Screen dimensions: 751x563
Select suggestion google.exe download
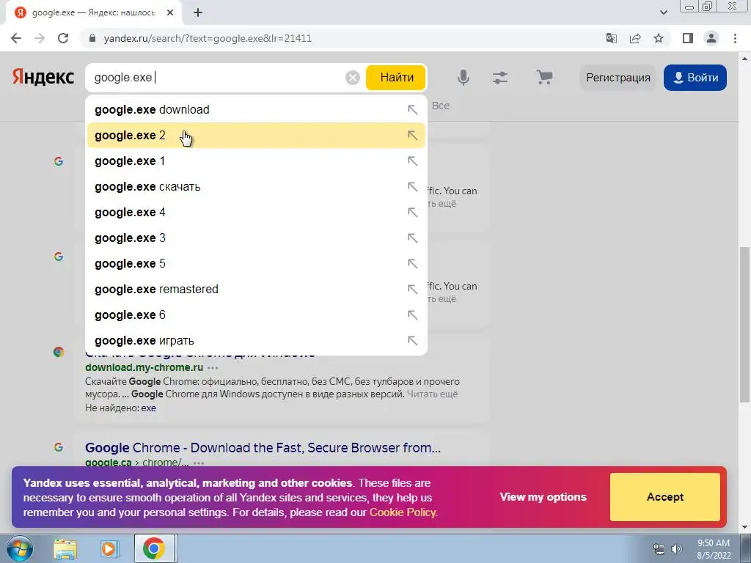tap(256, 110)
